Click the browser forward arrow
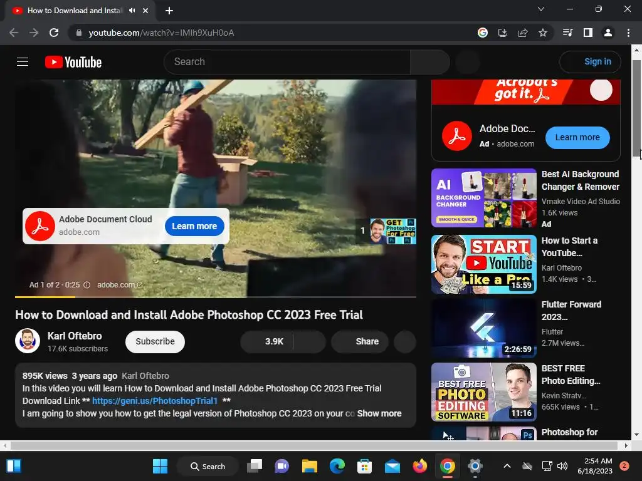This screenshot has height=481, width=642. pos(34,33)
